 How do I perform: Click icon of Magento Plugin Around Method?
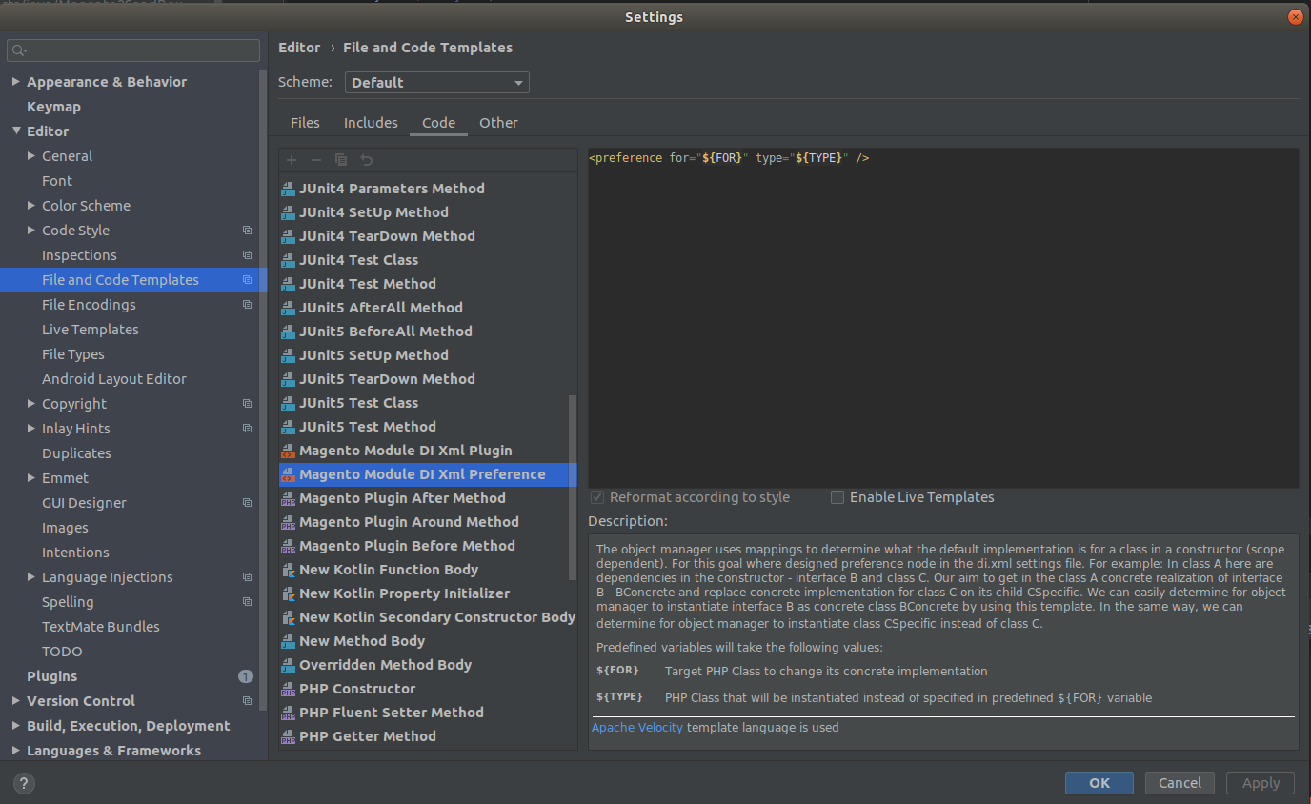(x=288, y=522)
